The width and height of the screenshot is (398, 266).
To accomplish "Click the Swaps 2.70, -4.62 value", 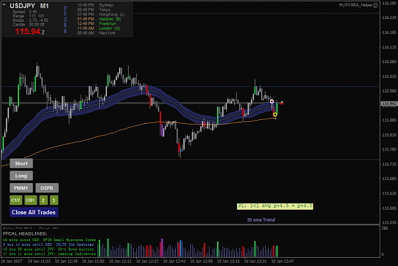I will pos(30,20).
